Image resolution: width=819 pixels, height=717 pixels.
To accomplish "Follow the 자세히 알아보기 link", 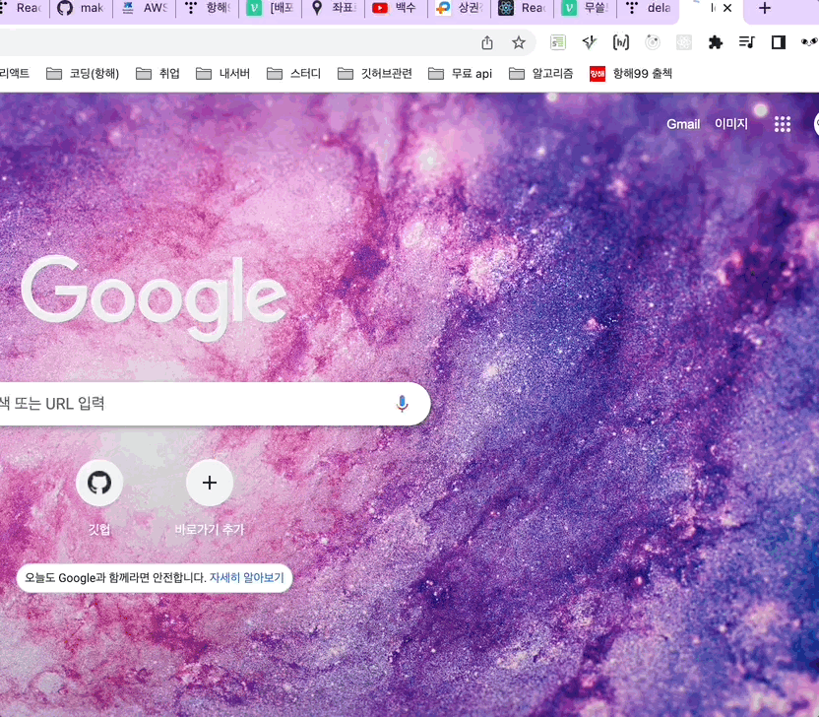I will 246,577.
